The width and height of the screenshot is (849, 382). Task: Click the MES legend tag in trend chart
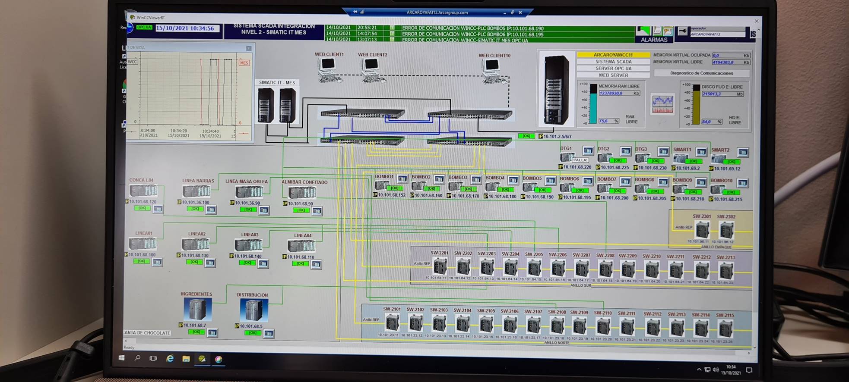(x=244, y=63)
